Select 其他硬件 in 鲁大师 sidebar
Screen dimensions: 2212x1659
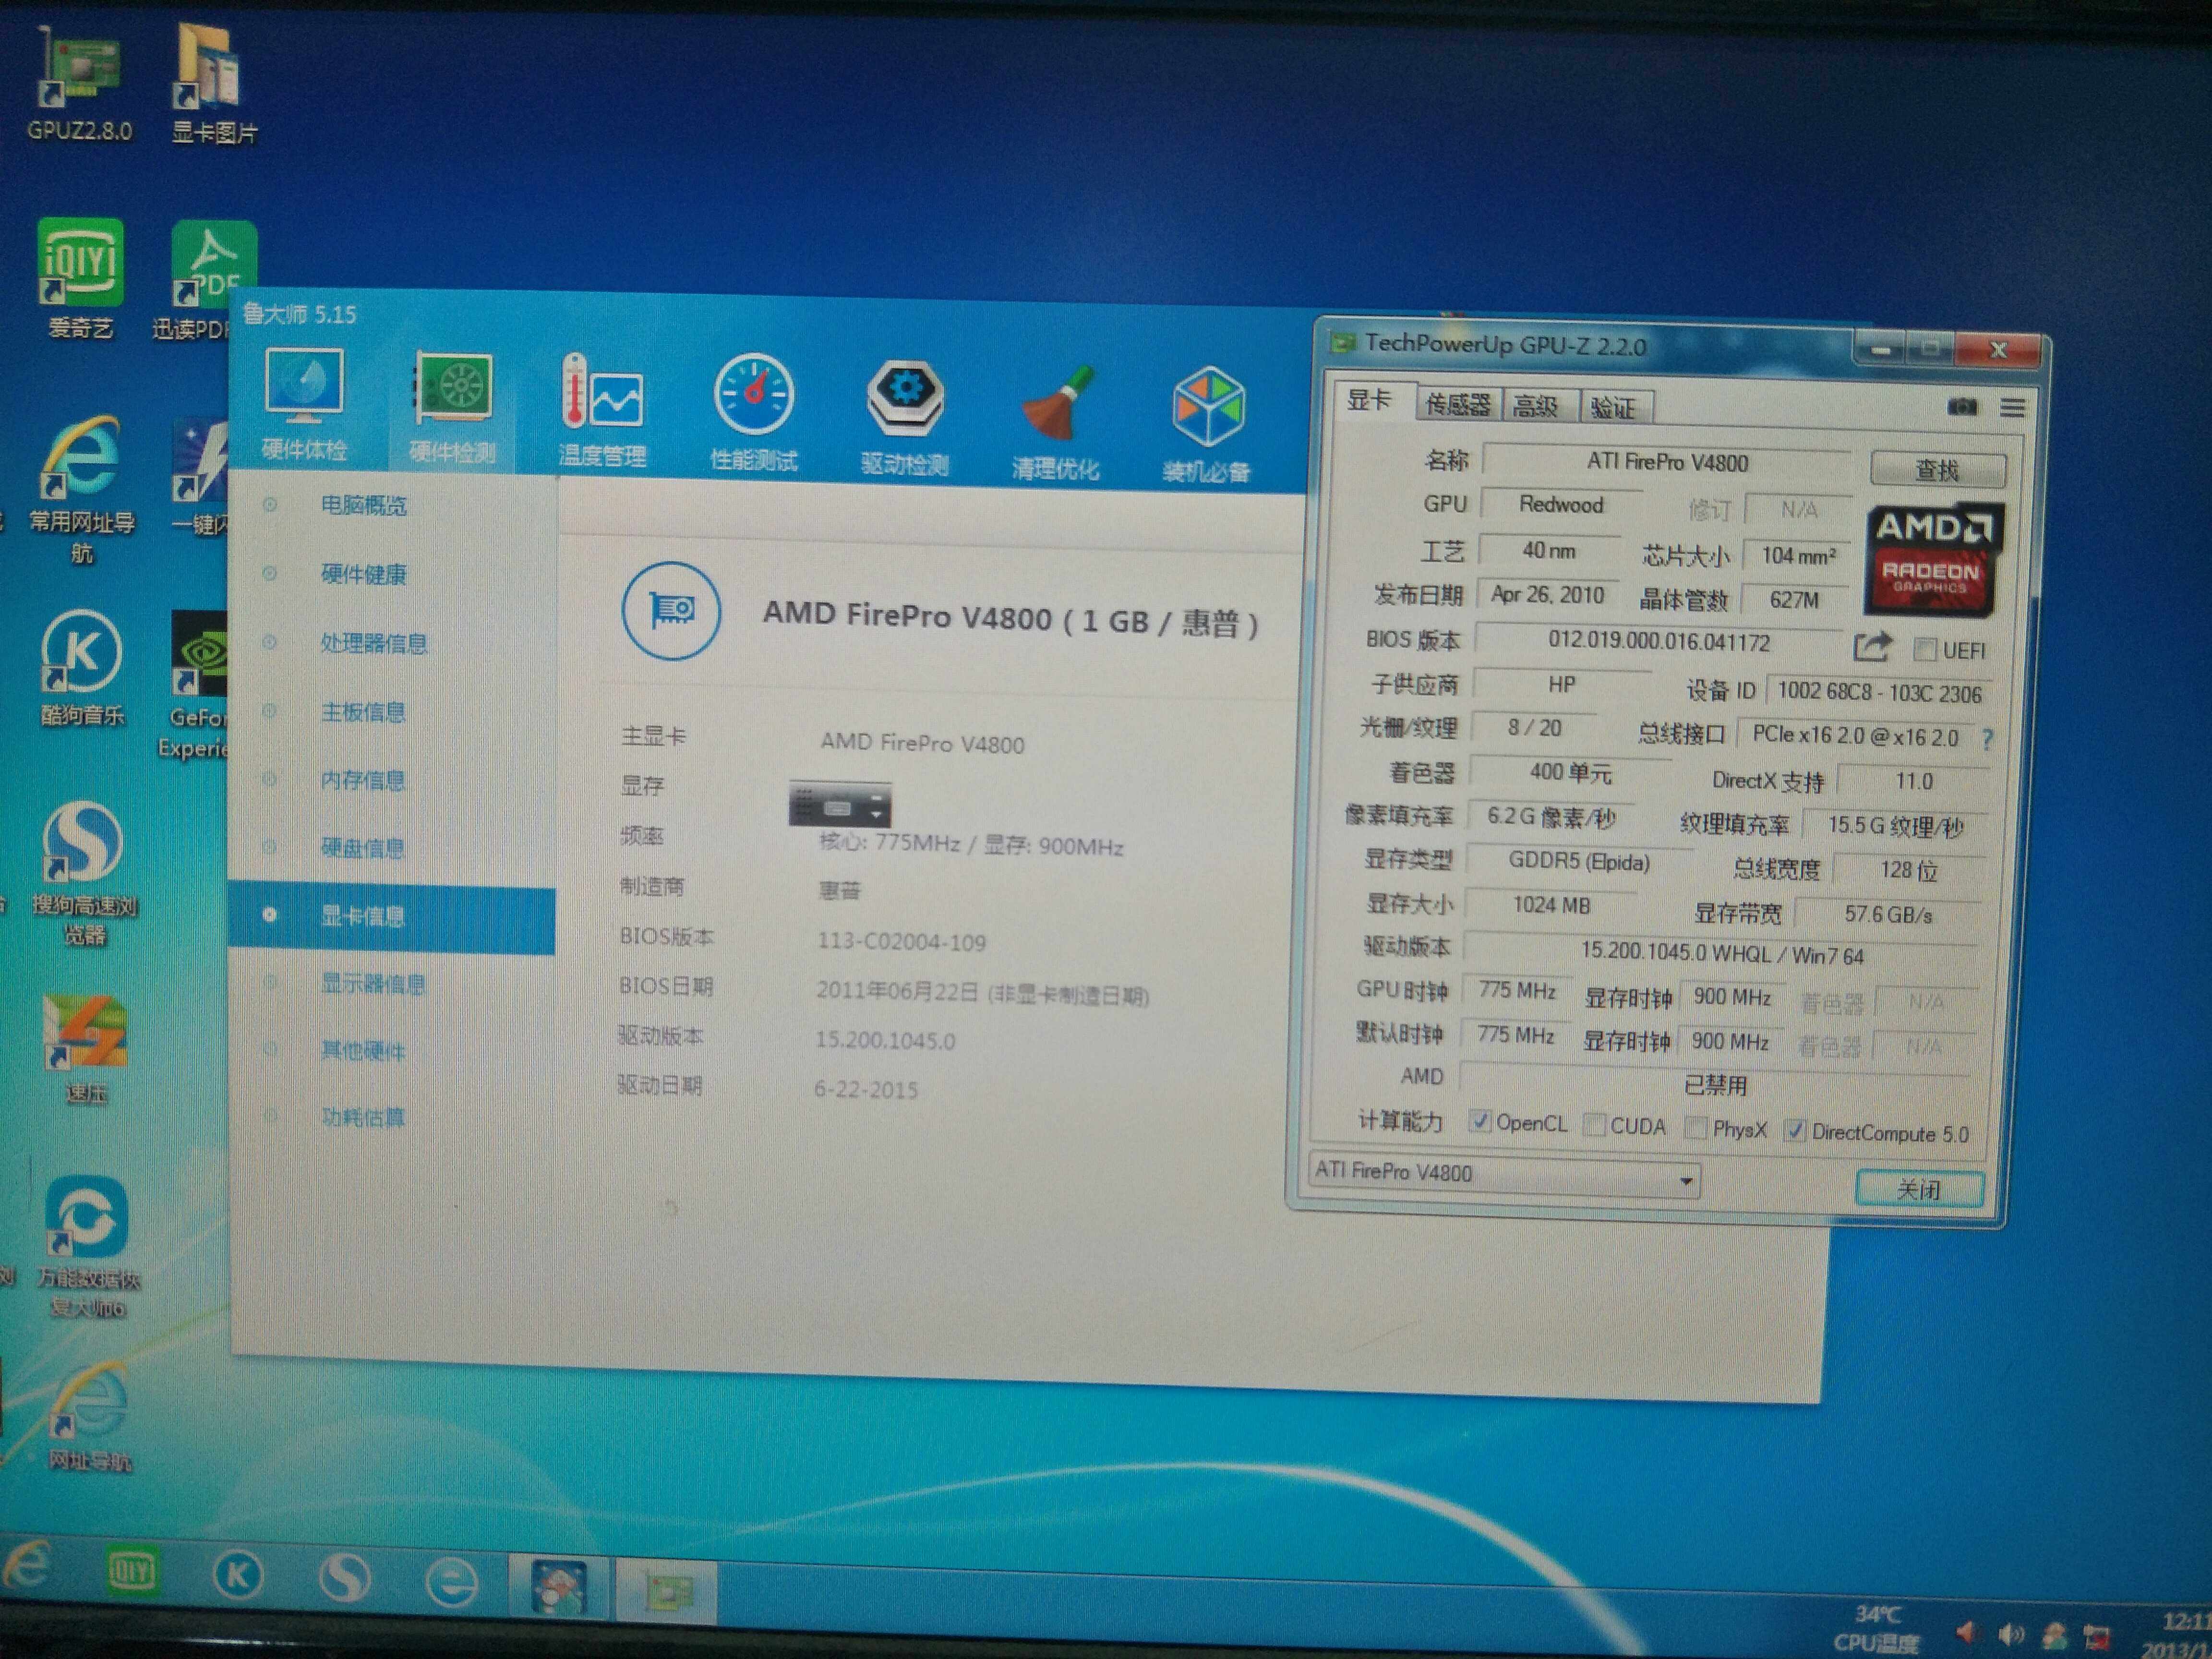point(364,1051)
